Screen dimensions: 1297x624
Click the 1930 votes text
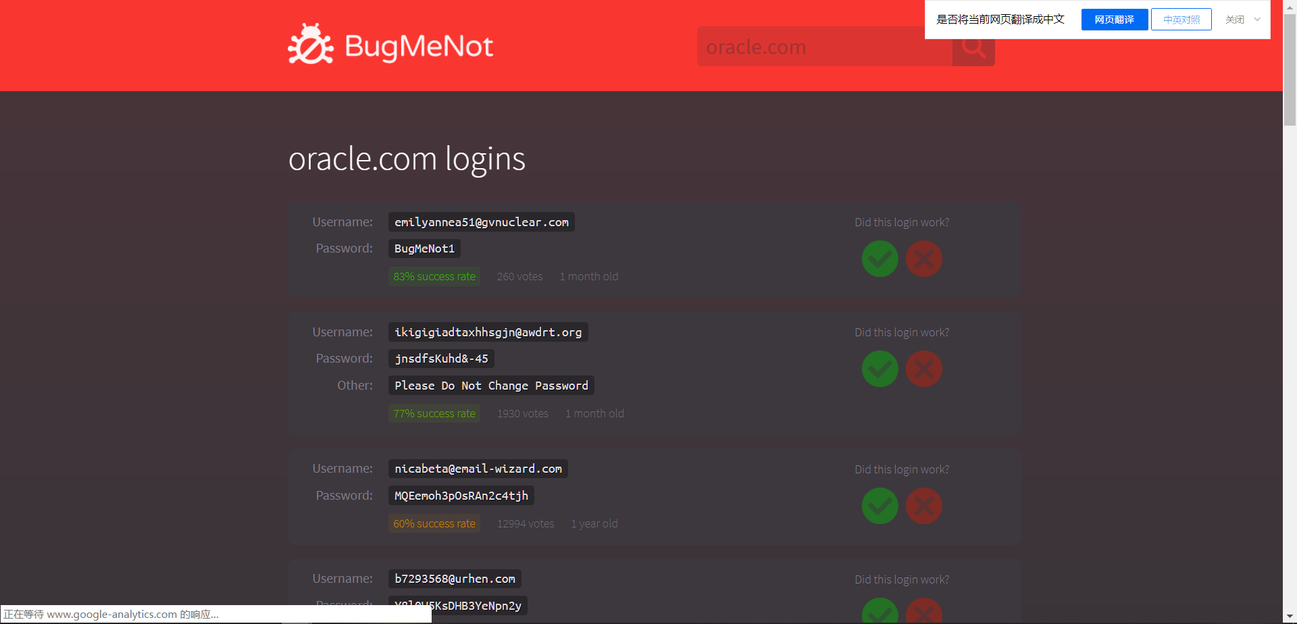click(x=523, y=413)
